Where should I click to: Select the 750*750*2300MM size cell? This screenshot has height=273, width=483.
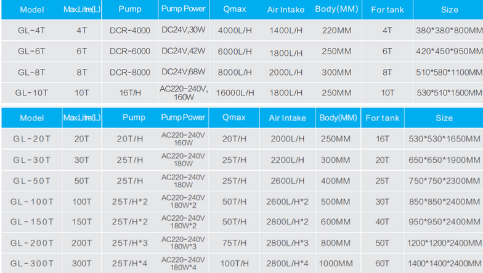pyautogui.click(x=444, y=180)
